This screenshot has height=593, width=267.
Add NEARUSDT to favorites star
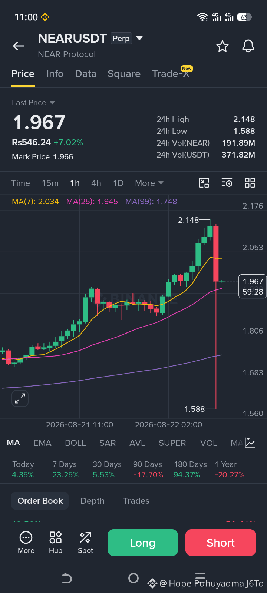(222, 46)
